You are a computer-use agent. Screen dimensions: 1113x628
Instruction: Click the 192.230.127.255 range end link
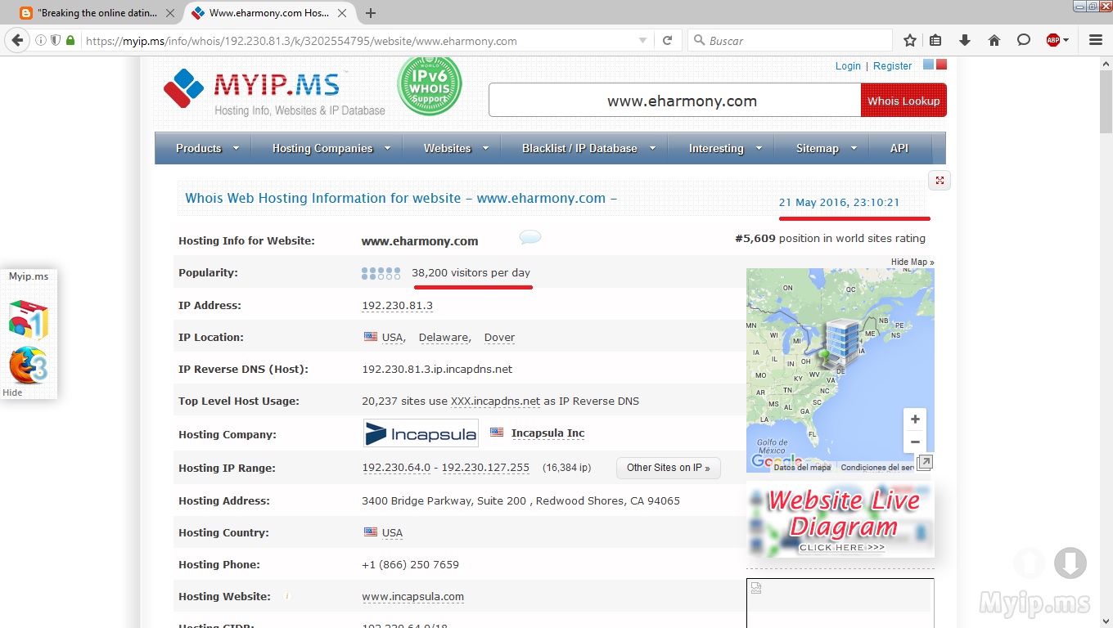tap(485, 468)
